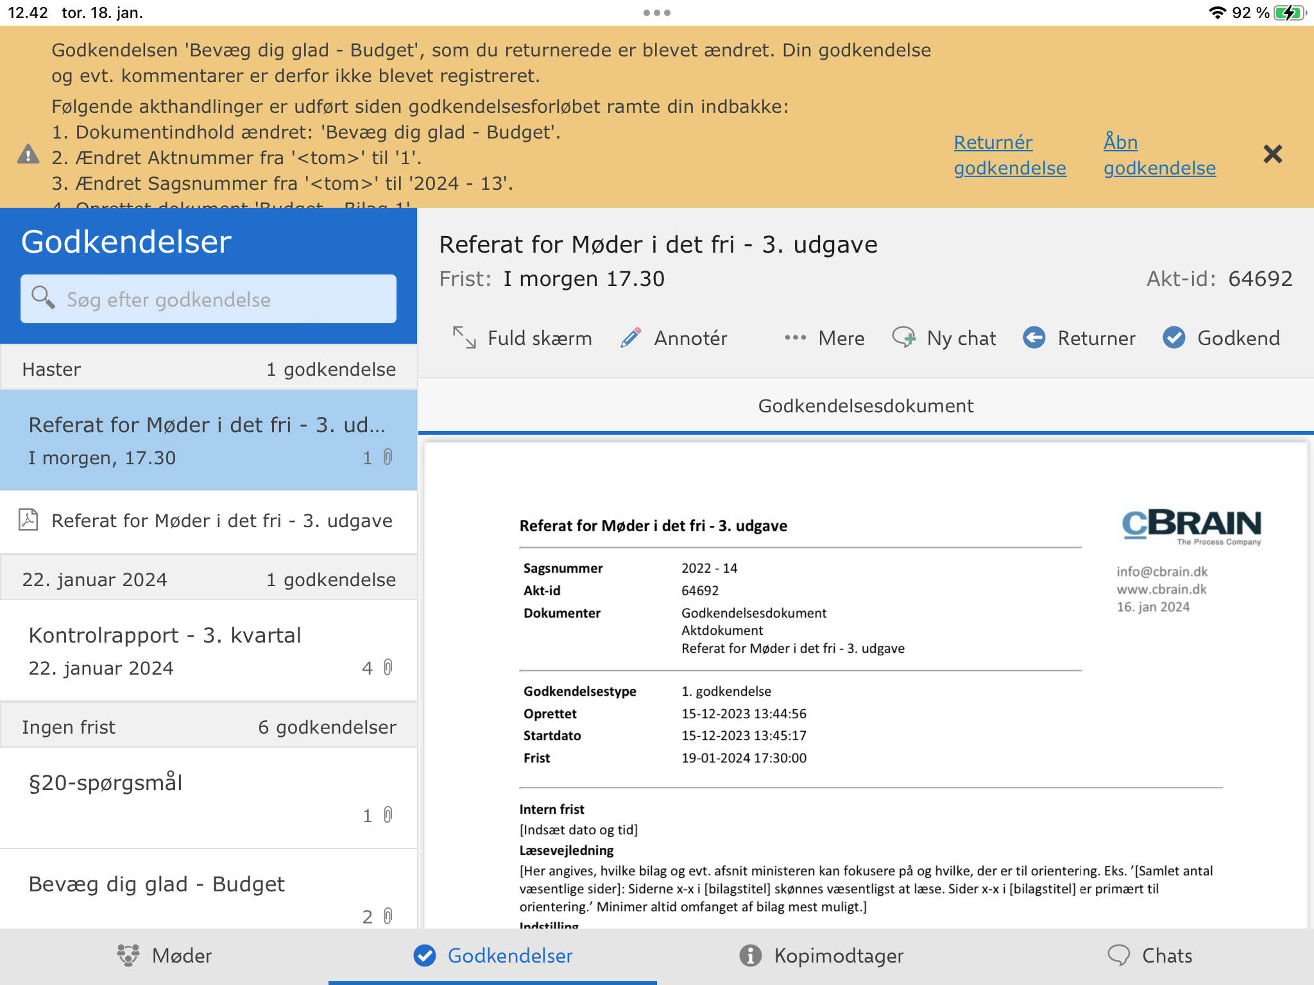The image size is (1314, 985).
Task: Click the CBRAIN logo in the document
Action: [1191, 526]
